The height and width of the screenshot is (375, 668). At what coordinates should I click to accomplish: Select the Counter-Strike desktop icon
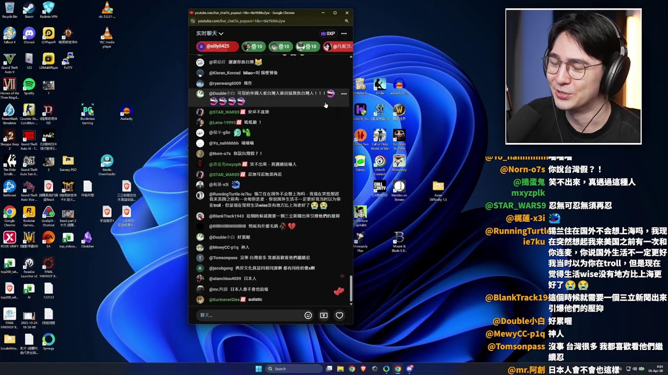tap(29, 114)
